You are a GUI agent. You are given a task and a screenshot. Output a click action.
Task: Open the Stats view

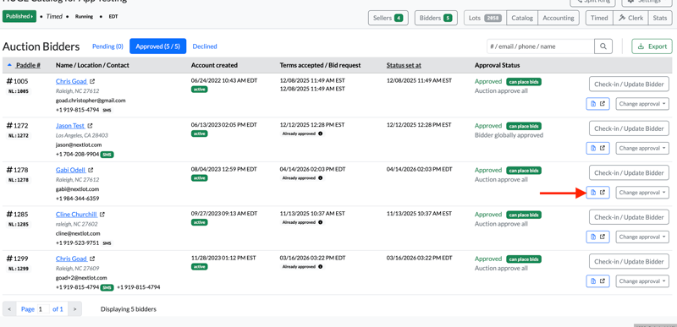[x=660, y=18]
